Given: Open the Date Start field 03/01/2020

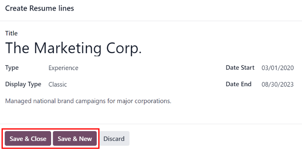Looking at the screenshot, I should point(278,68).
